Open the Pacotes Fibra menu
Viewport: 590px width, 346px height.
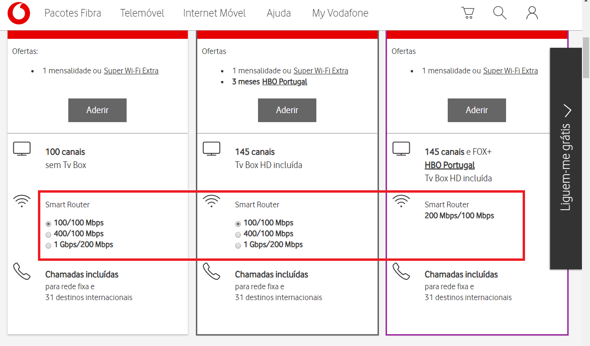click(x=73, y=13)
